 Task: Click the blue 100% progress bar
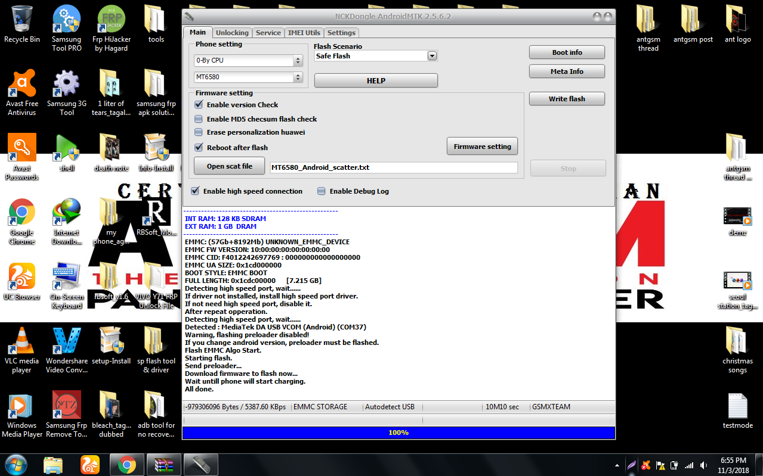coord(399,433)
